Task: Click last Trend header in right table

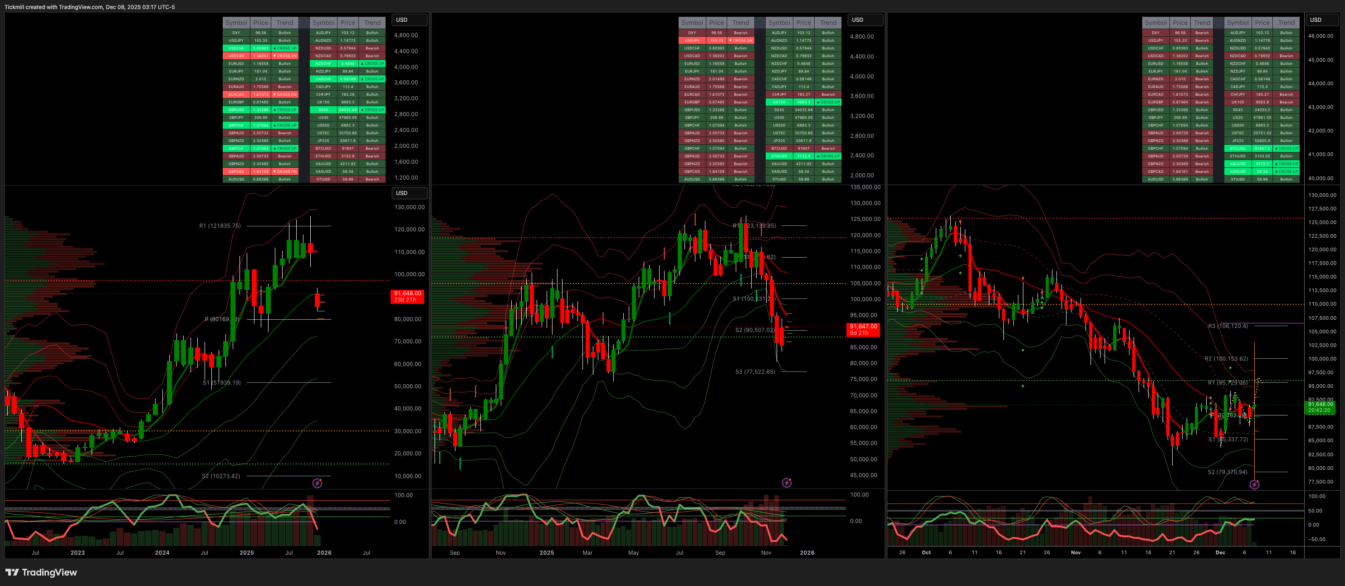Action: [1286, 23]
